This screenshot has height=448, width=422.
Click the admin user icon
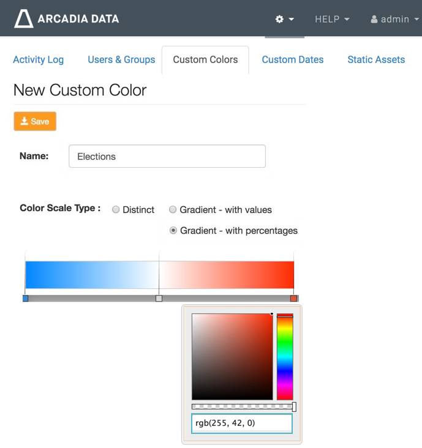[x=374, y=19]
